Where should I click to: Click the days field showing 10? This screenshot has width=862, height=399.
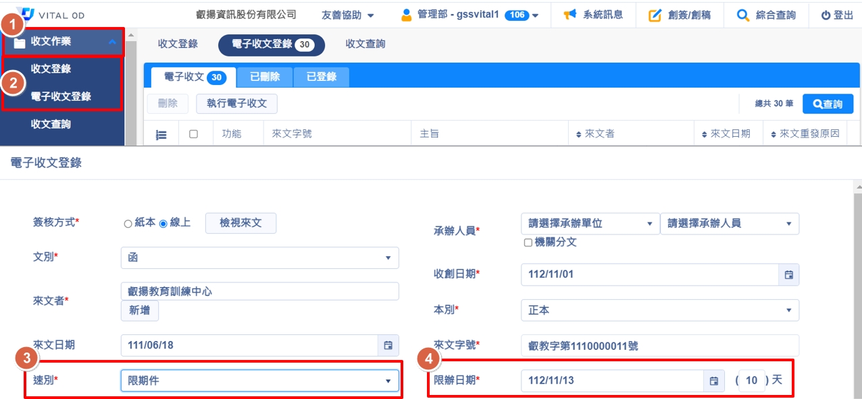point(752,380)
